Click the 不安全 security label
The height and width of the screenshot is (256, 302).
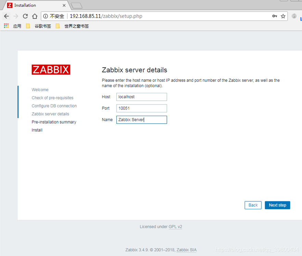click(x=57, y=16)
